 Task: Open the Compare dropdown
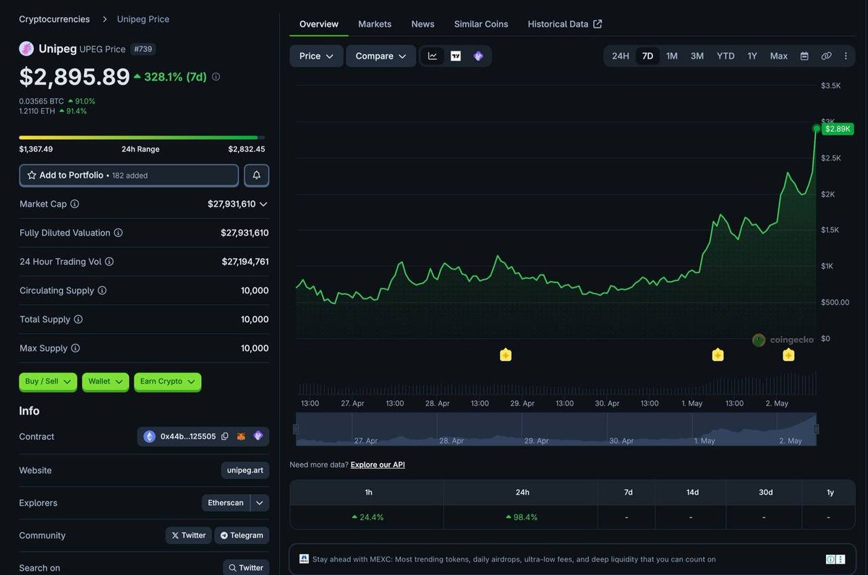381,56
